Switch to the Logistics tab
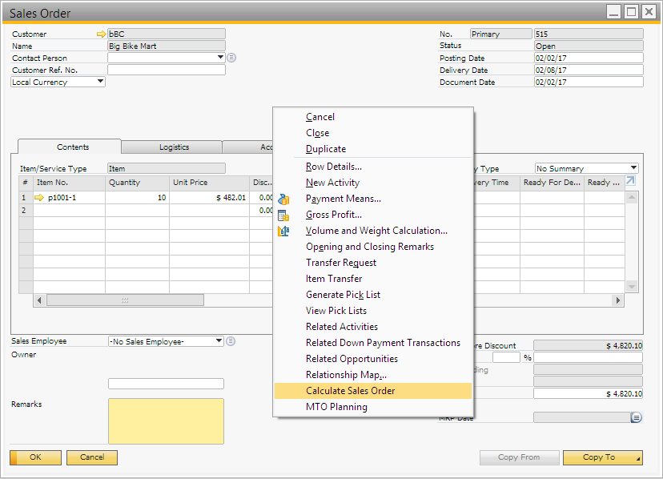 click(x=174, y=147)
